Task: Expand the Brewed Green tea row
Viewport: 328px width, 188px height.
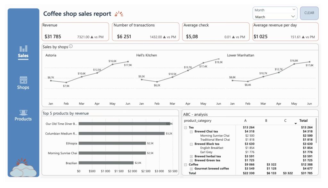Action: (x=191, y=160)
